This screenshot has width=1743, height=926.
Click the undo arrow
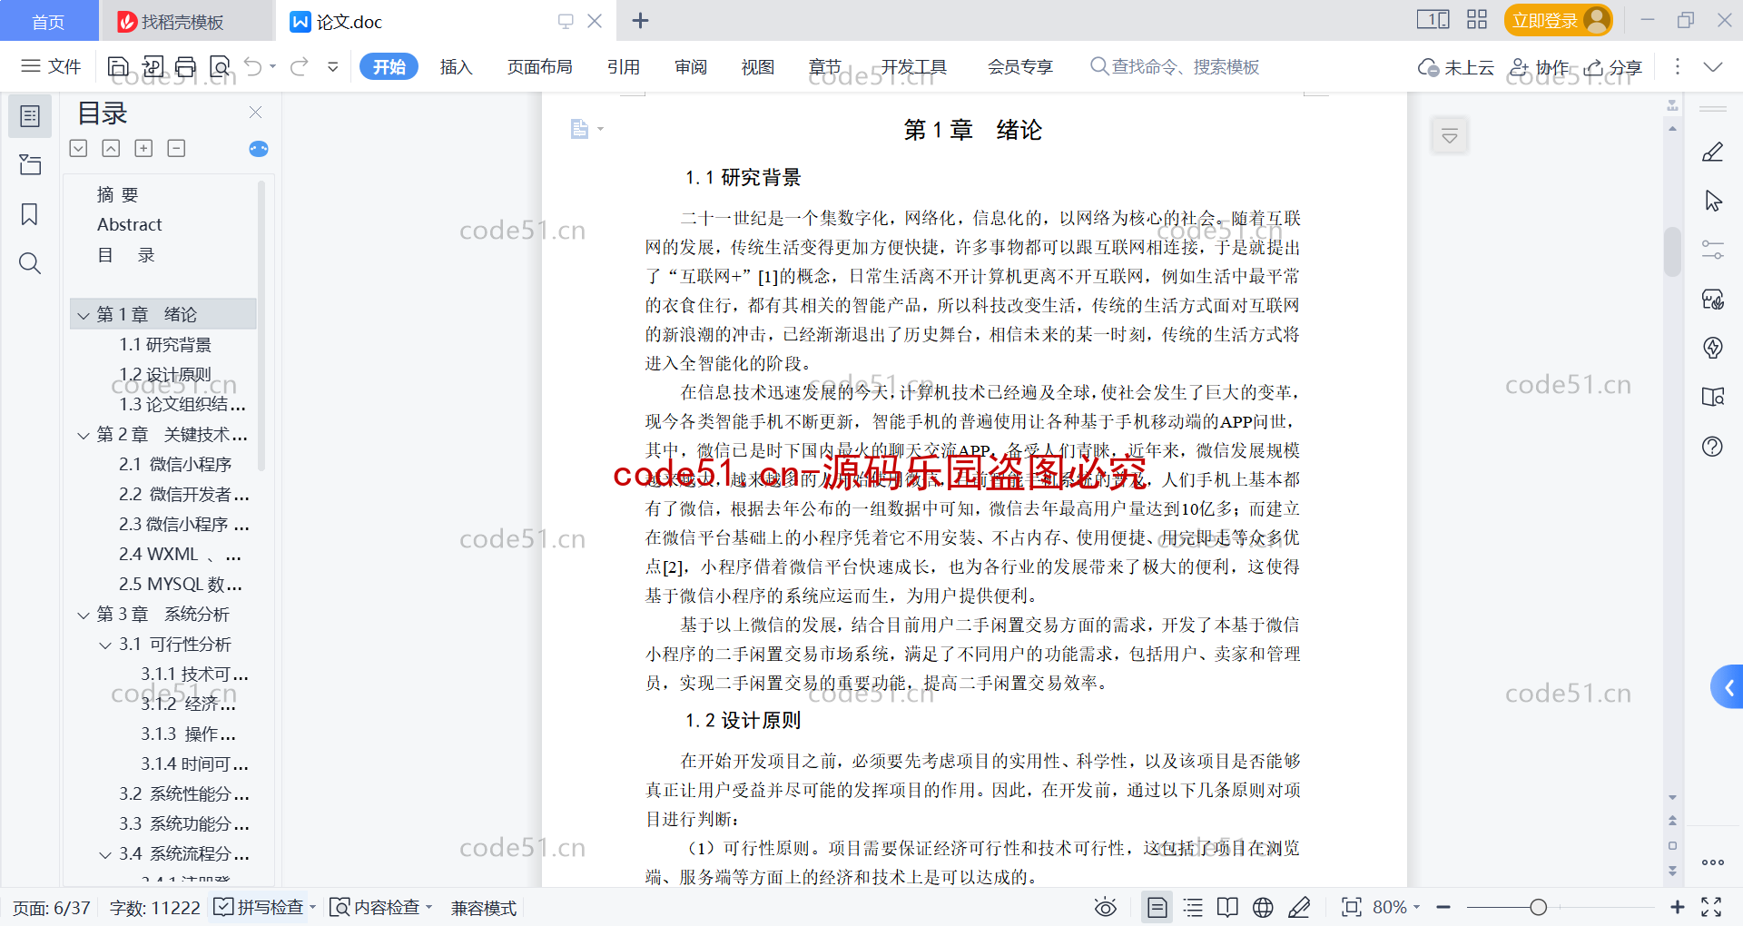tap(253, 66)
